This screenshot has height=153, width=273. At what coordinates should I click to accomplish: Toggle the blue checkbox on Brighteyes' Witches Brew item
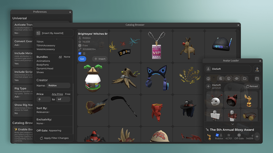79,53
